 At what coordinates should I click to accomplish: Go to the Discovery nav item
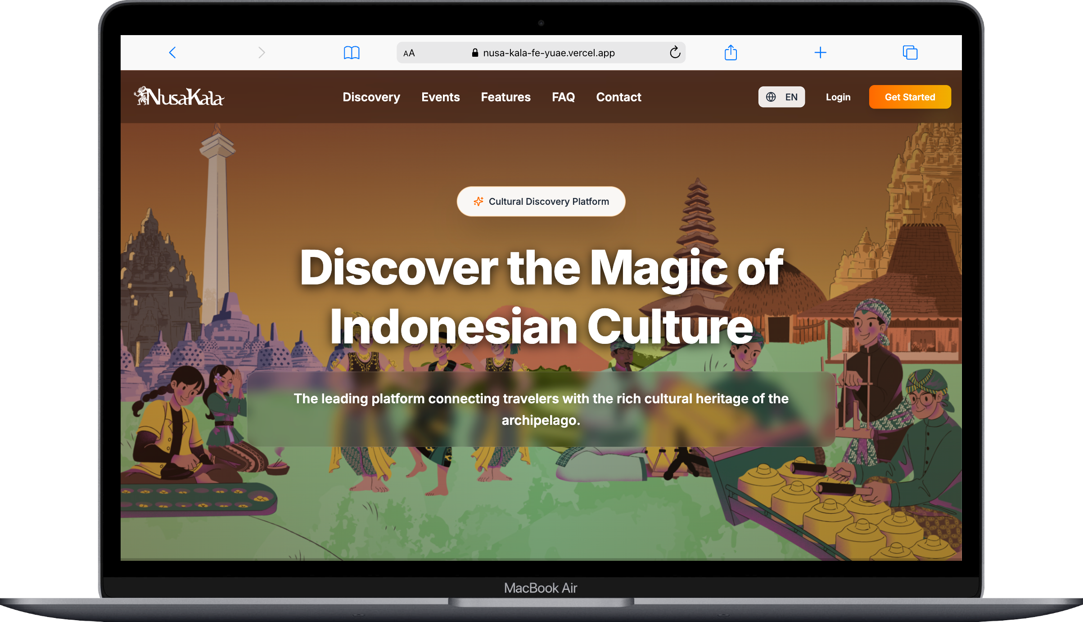pos(371,97)
